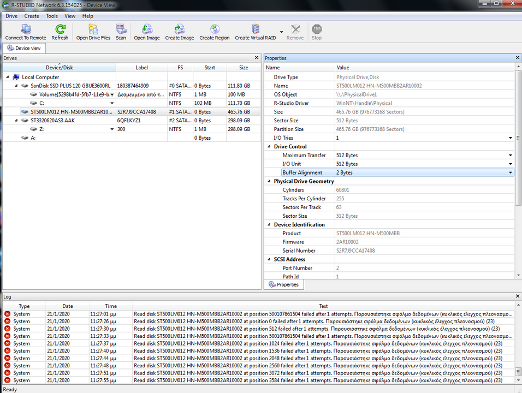The image size is (522, 393).
Task: Open the Tools menu
Action: [x=52, y=16]
